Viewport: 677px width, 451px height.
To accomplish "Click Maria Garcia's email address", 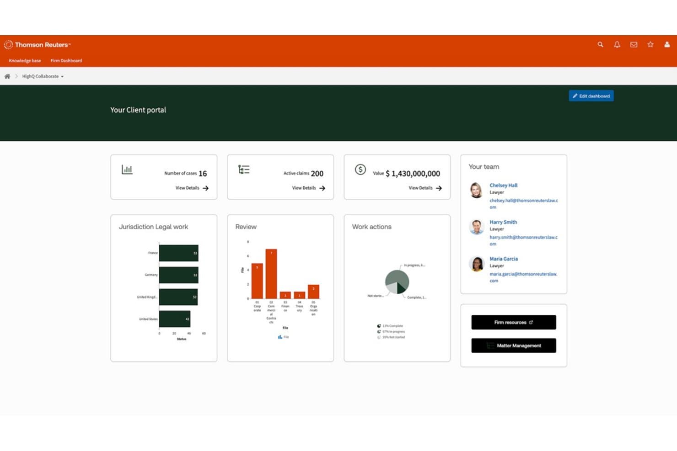I will coord(523,277).
